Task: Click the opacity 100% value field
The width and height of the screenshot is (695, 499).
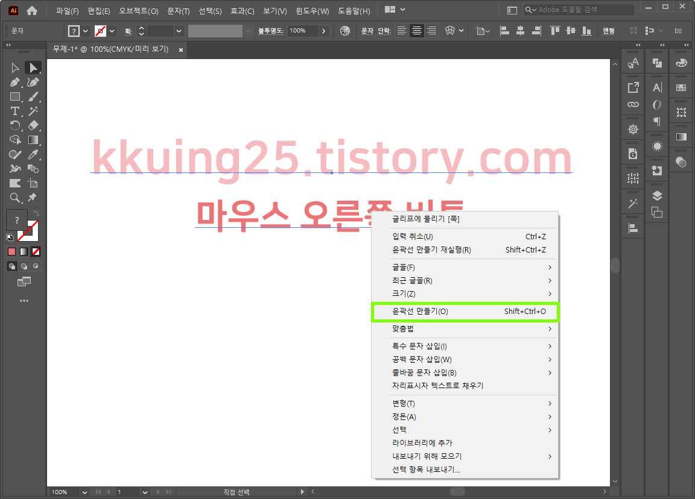Action: click(x=302, y=31)
